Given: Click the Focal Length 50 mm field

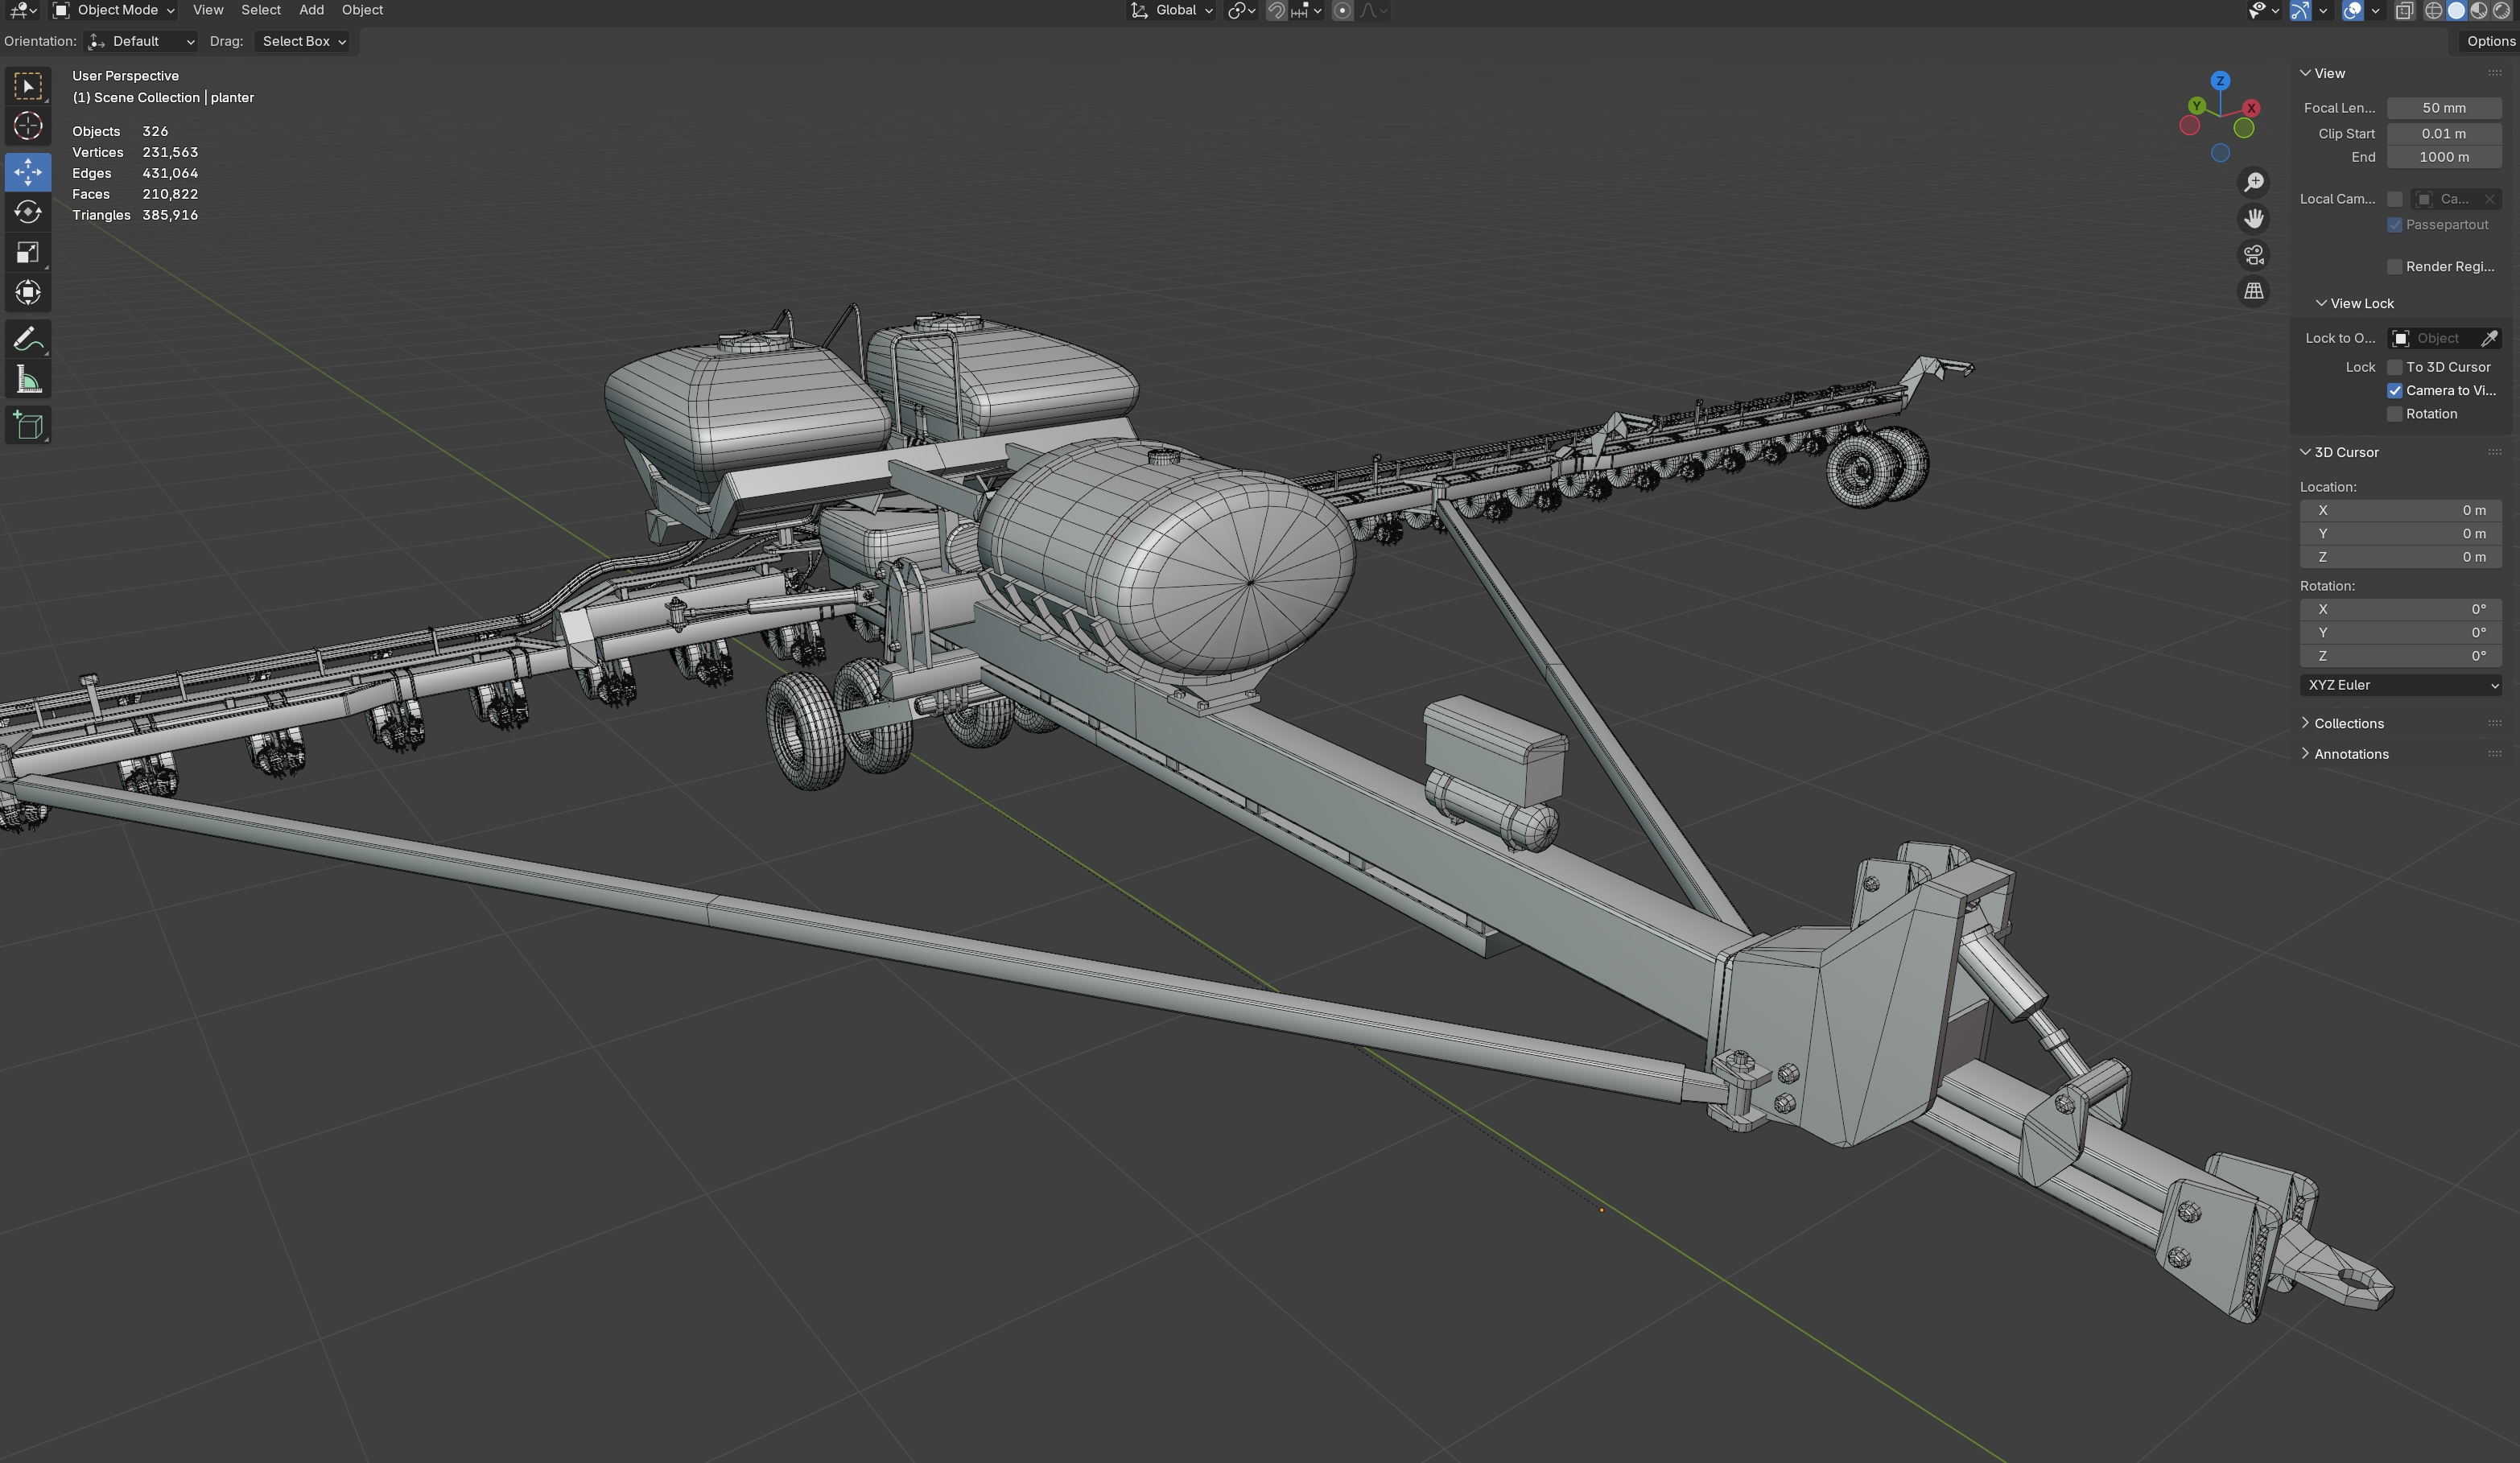Looking at the screenshot, I should (x=2443, y=108).
